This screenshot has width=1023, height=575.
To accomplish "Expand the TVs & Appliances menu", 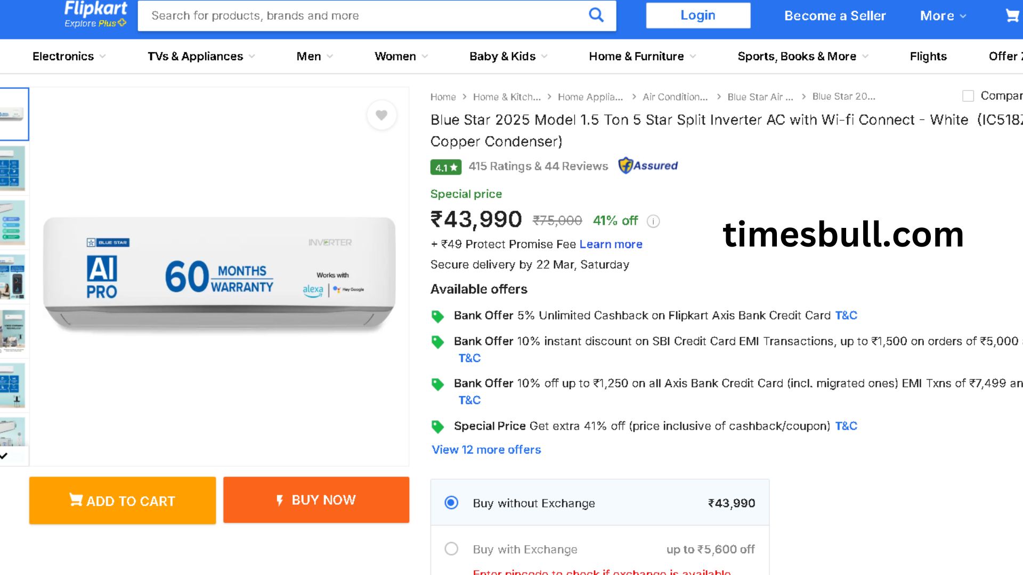I will point(201,56).
